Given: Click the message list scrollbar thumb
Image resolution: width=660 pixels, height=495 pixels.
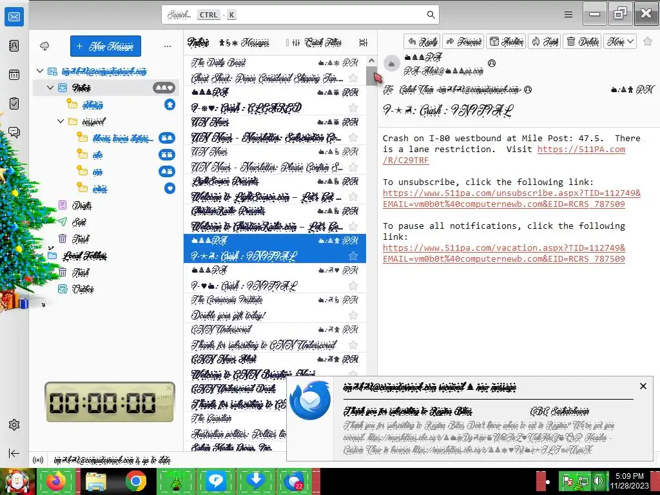Looking at the screenshot, I should tap(371, 76).
